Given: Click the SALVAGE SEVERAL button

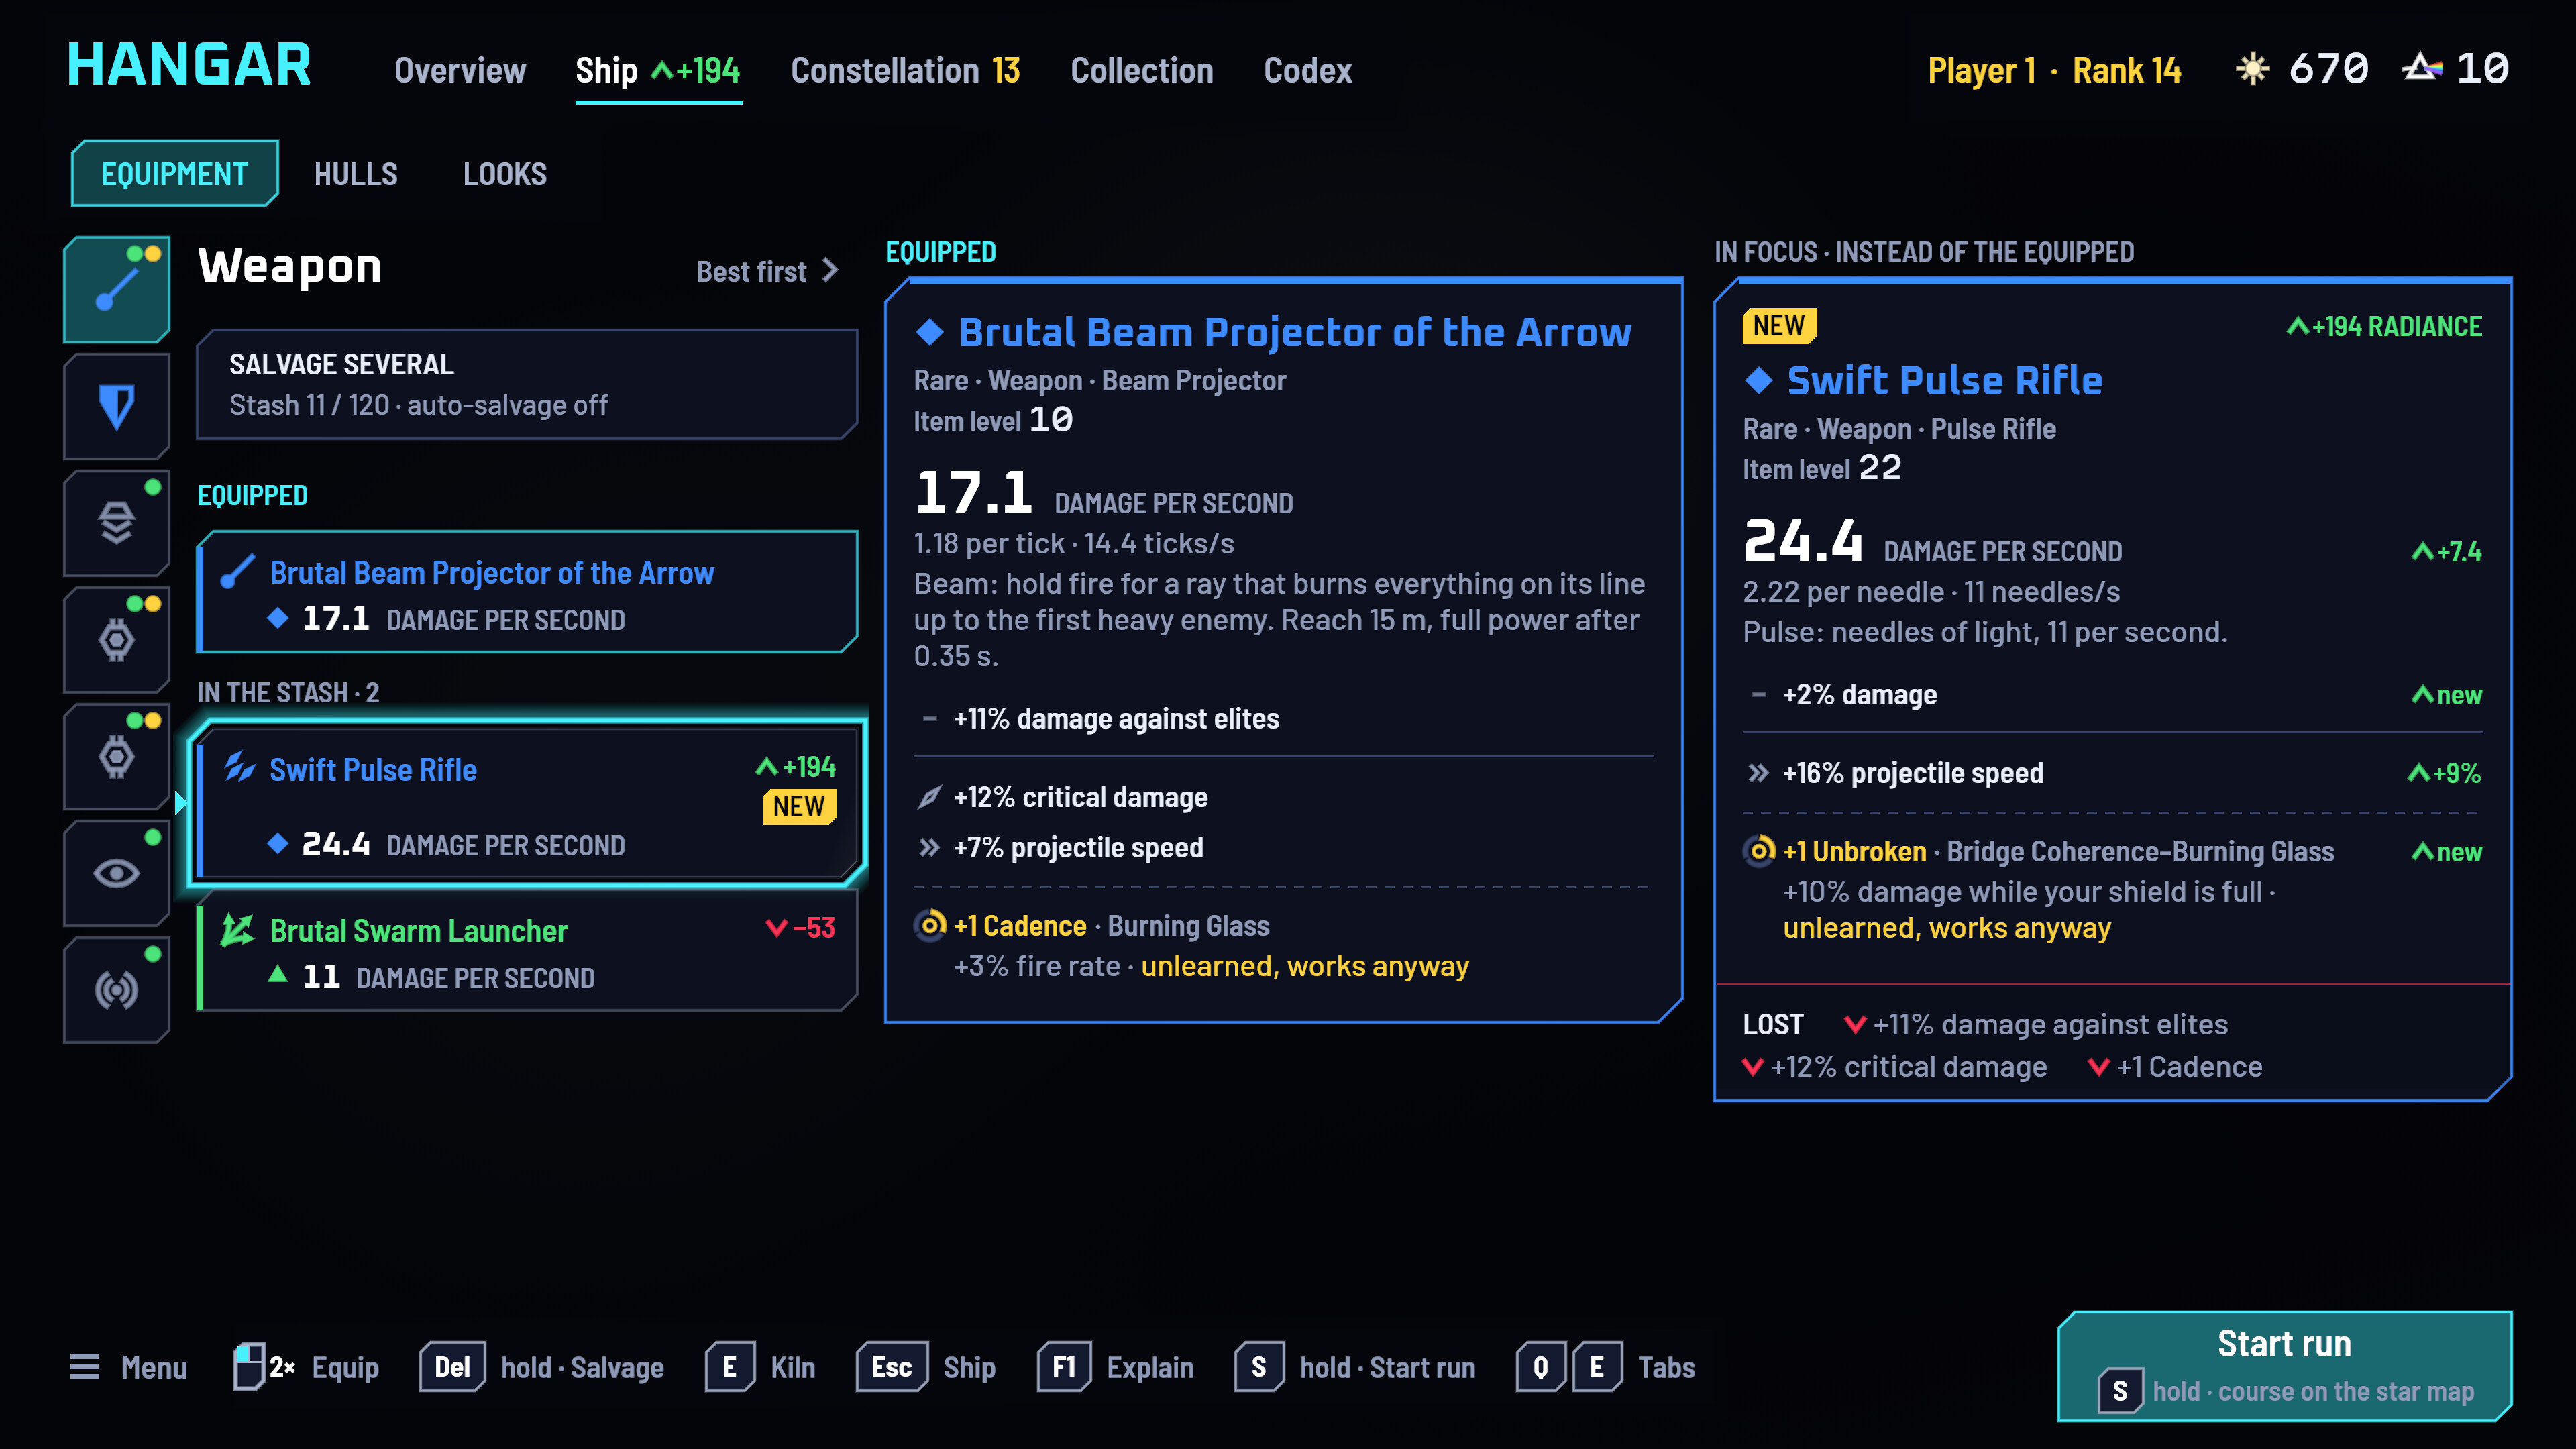Looking at the screenshot, I should (527, 384).
